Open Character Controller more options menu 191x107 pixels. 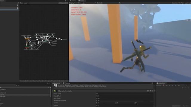[x=153, y=91]
